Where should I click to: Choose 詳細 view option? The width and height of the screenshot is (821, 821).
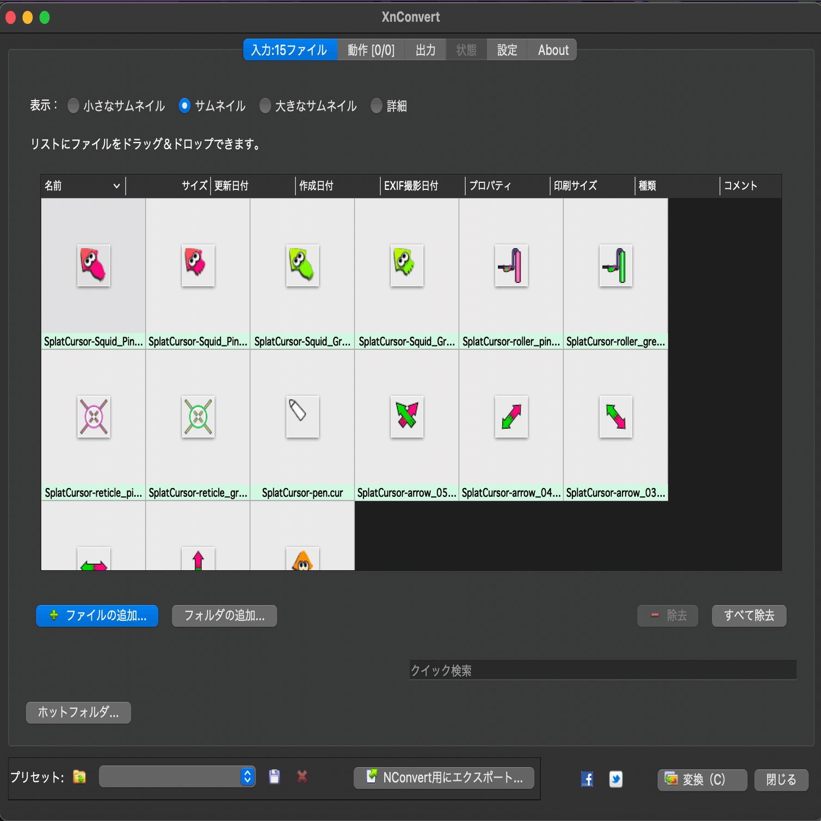coord(388,106)
